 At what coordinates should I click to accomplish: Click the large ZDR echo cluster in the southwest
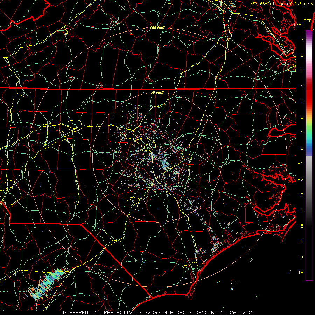47,284
